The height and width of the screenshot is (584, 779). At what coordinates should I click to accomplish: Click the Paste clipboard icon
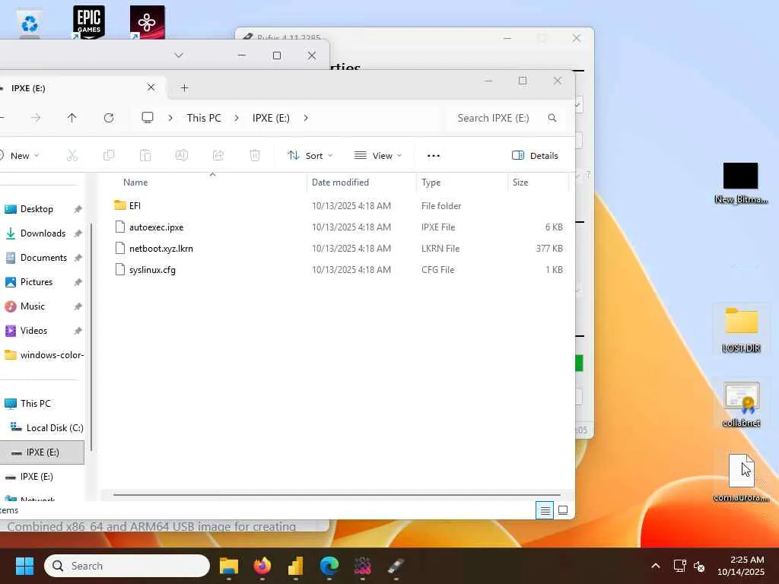(x=145, y=155)
